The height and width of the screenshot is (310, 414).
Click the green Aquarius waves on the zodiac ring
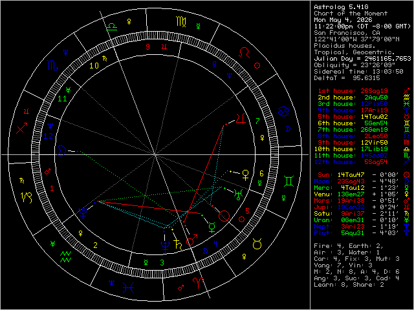click(x=65, y=257)
